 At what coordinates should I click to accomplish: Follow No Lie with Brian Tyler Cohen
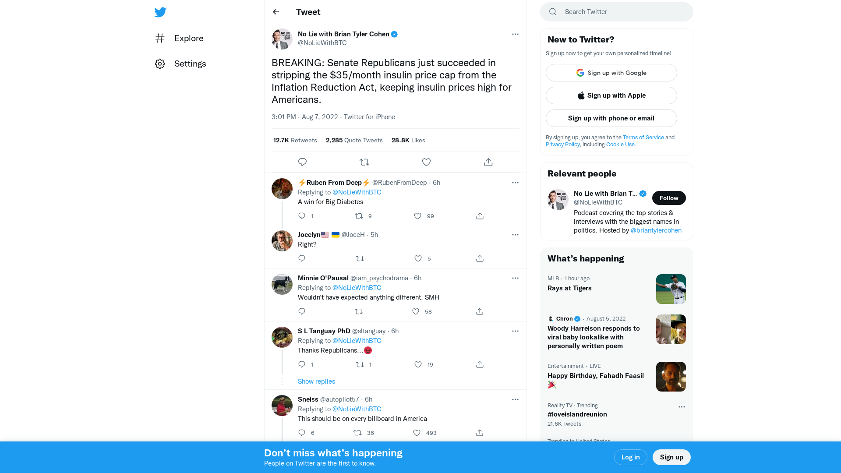669,198
